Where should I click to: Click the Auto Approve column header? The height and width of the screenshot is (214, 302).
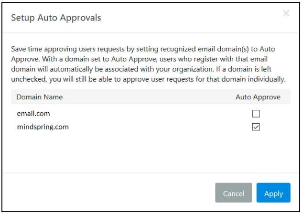(x=258, y=97)
